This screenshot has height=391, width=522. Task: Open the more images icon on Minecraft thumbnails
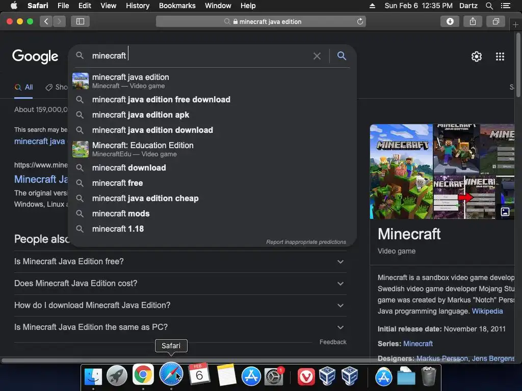point(505,212)
